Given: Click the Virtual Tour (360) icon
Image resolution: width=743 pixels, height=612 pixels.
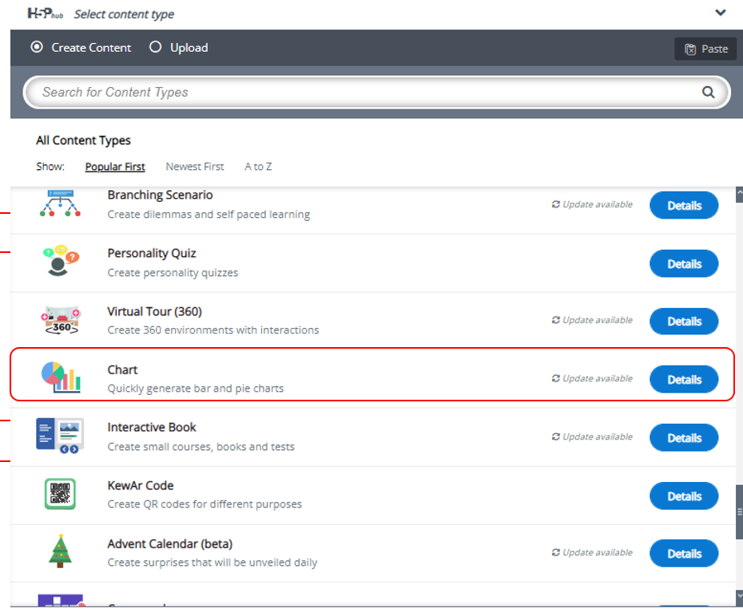Looking at the screenshot, I should (x=60, y=321).
